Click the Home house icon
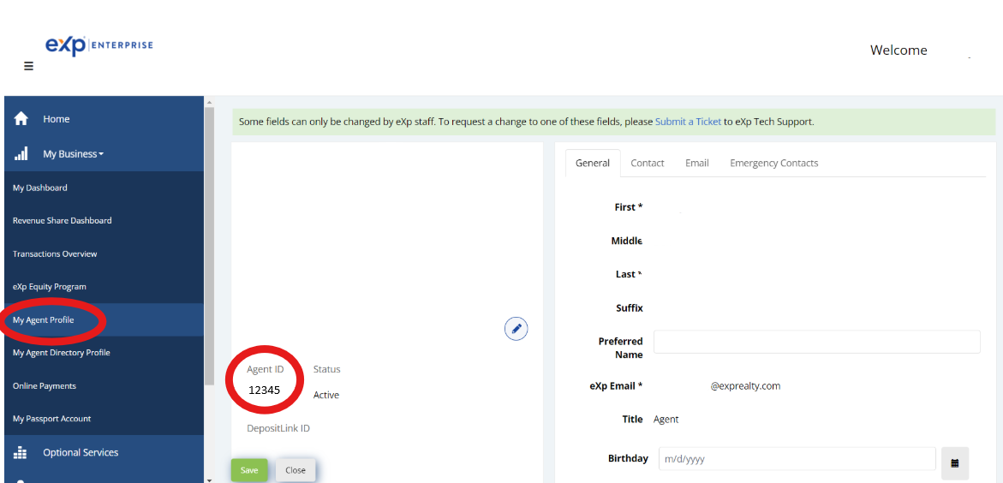This screenshot has height=483, width=1003. tap(21, 119)
